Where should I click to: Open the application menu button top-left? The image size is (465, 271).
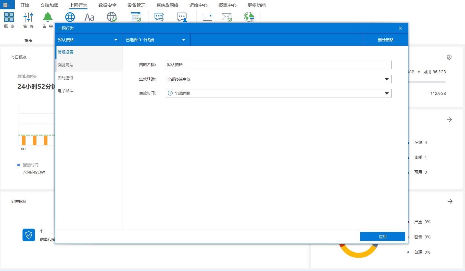click(x=7, y=5)
